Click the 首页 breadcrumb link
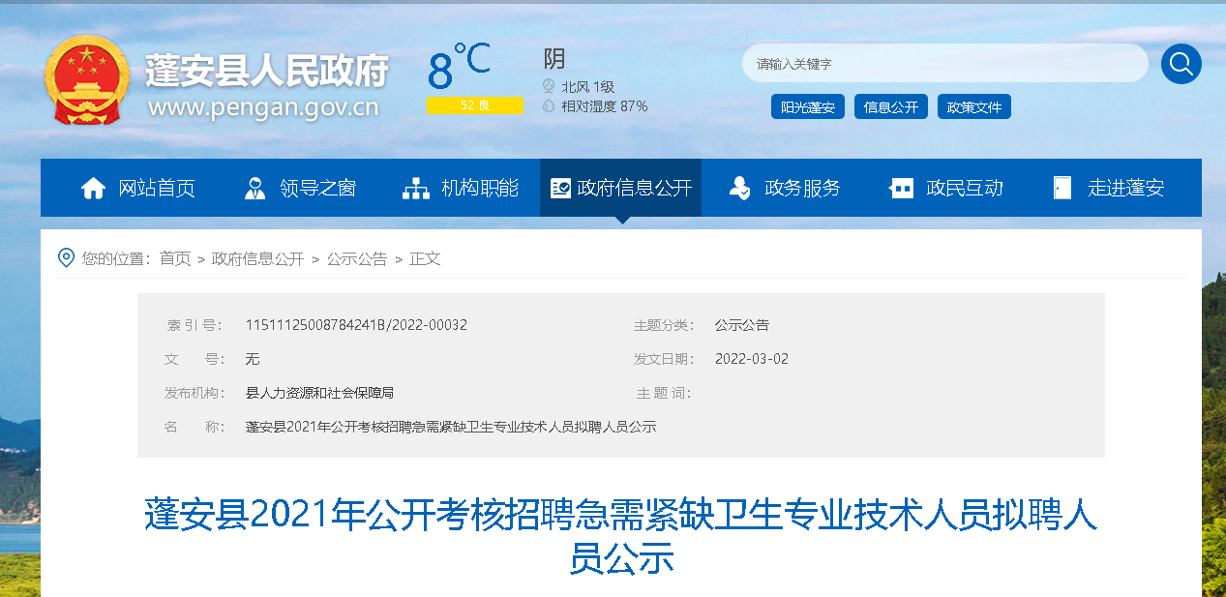This screenshot has height=597, width=1226. pyautogui.click(x=175, y=258)
